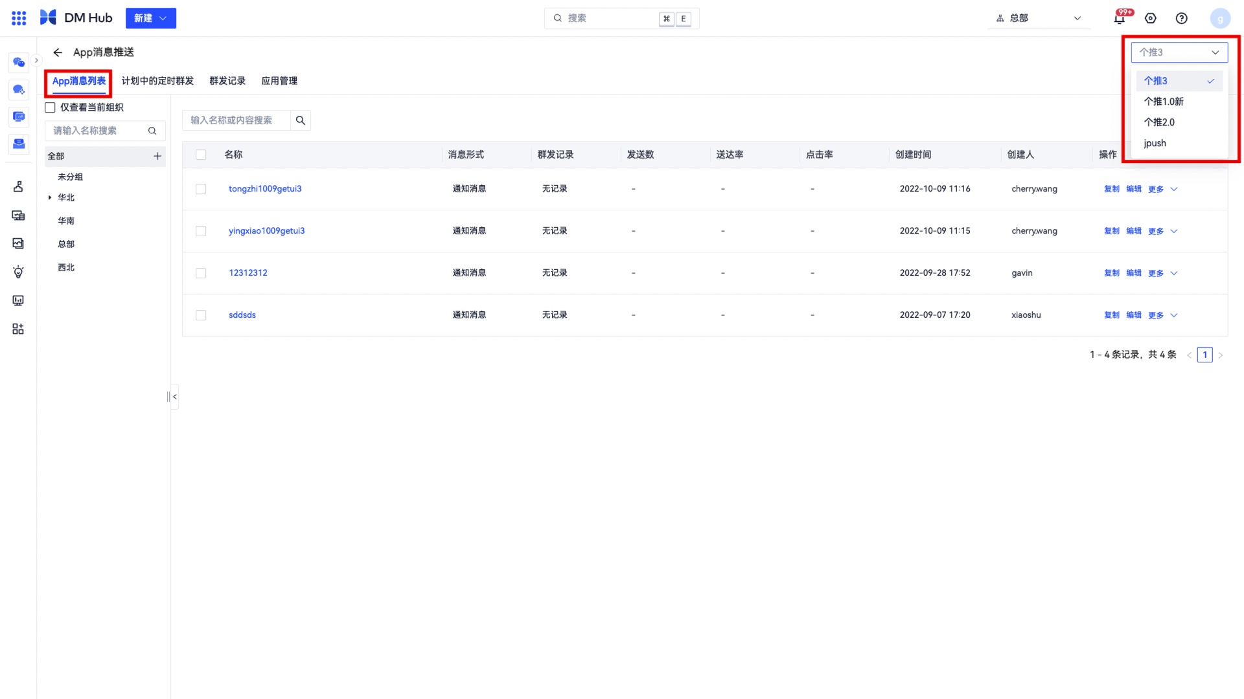Toggle 仅查看当前组织 checkbox
The image size is (1244, 699).
(x=50, y=107)
